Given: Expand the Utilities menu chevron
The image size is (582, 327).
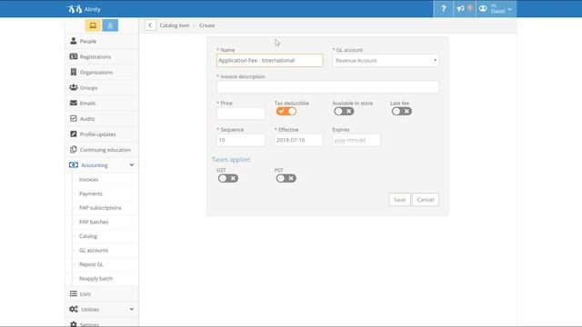Looking at the screenshot, I should point(132,309).
